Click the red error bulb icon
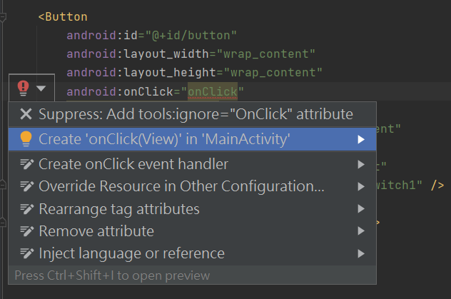This screenshot has width=451, height=299. [x=24, y=88]
